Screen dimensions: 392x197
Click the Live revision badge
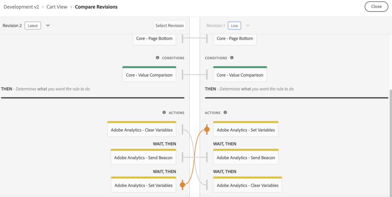click(234, 26)
